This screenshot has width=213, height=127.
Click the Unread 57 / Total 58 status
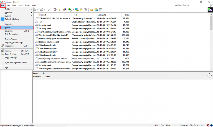[x=192, y=125]
